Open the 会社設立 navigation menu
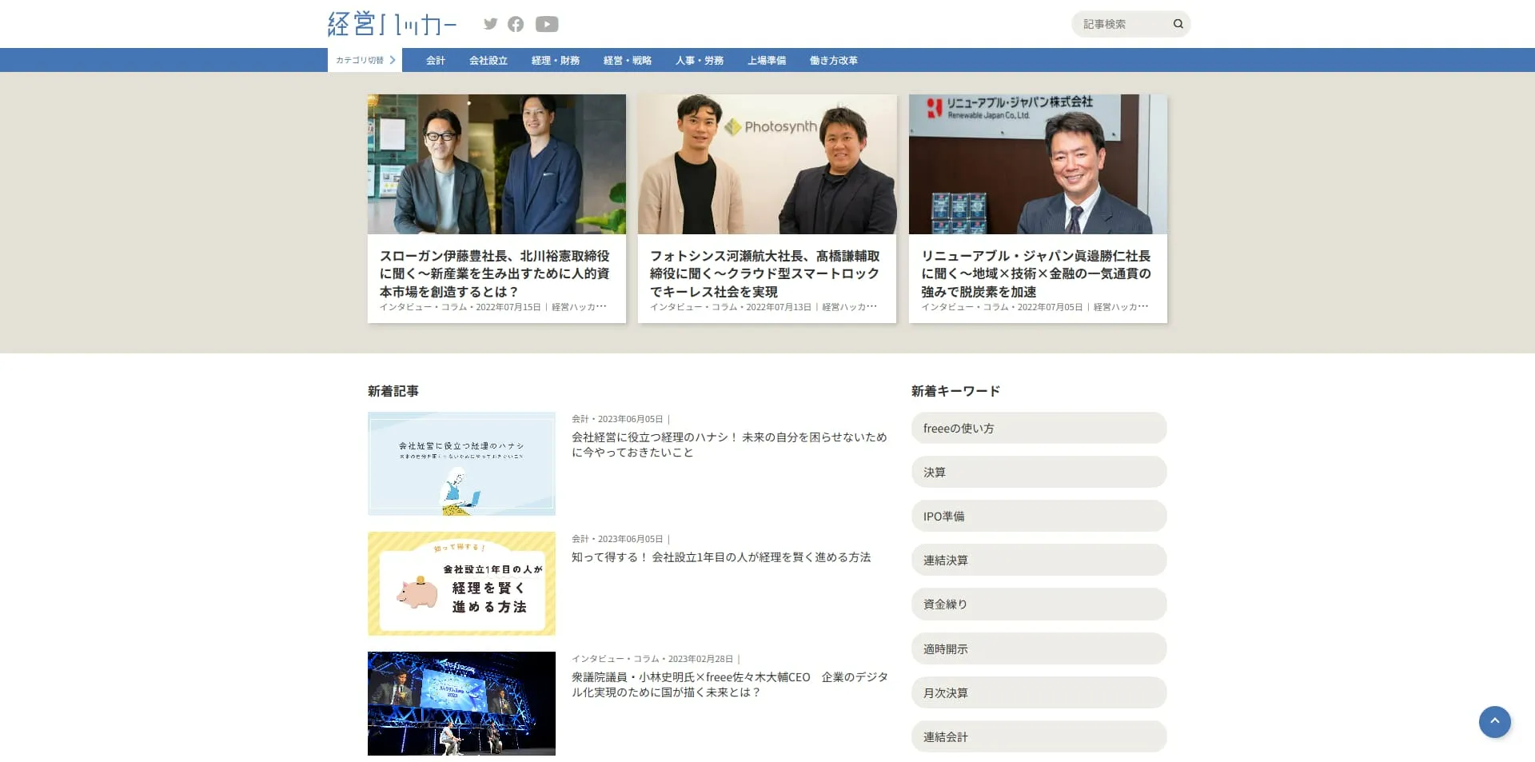The height and width of the screenshot is (762, 1535). [488, 60]
